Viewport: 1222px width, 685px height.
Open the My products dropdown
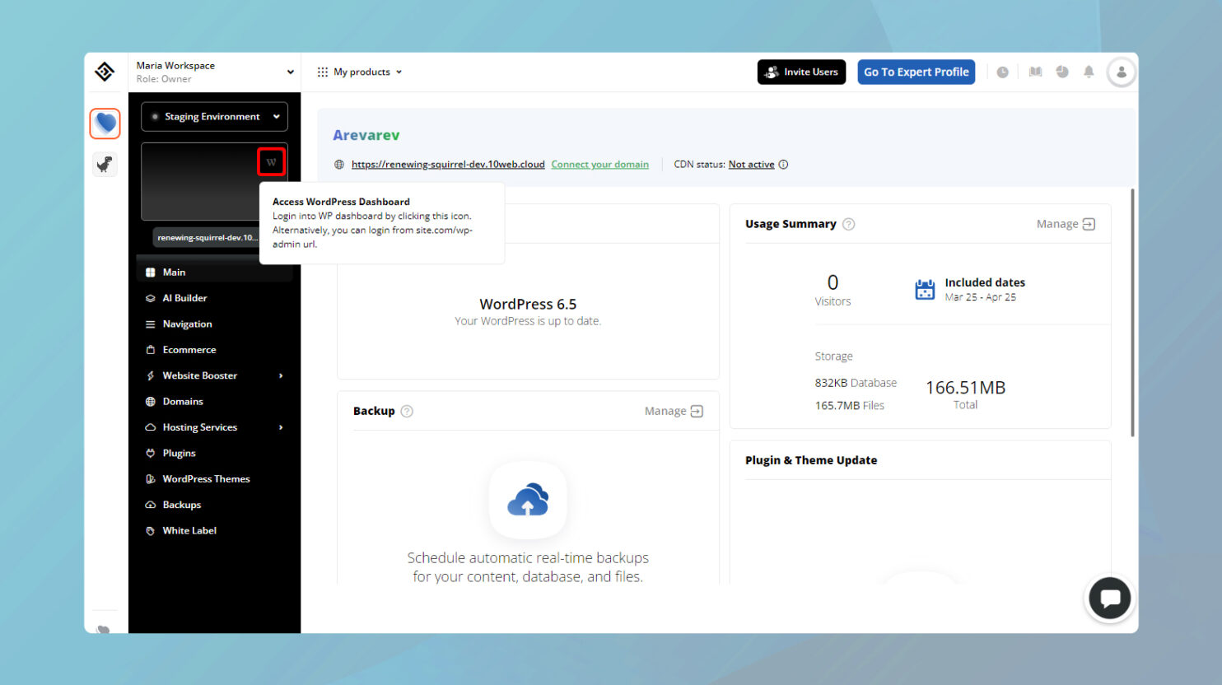[360, 72]
